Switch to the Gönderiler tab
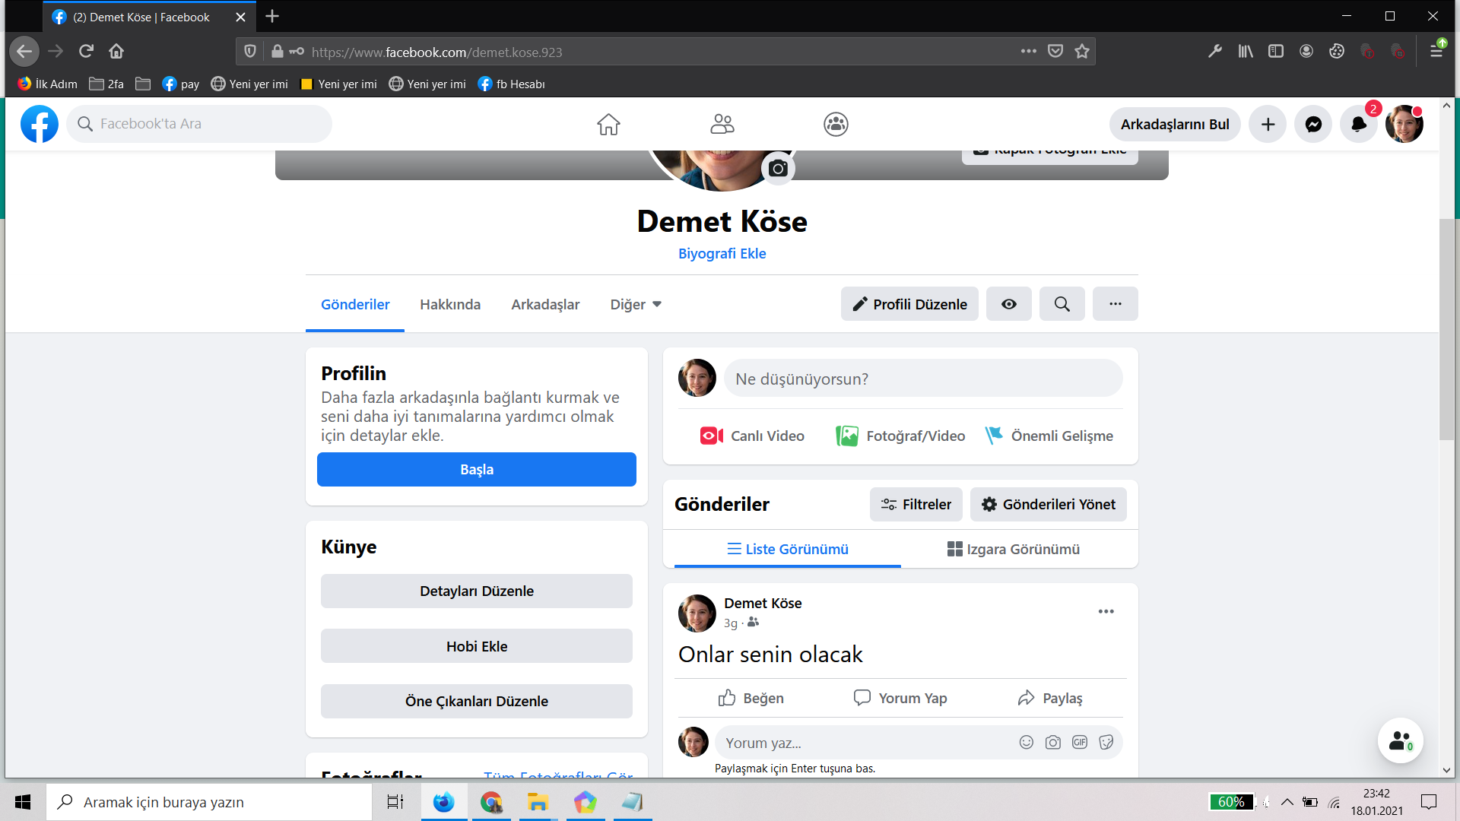The height and width of the screenshot is (821, 1460). 355,304
